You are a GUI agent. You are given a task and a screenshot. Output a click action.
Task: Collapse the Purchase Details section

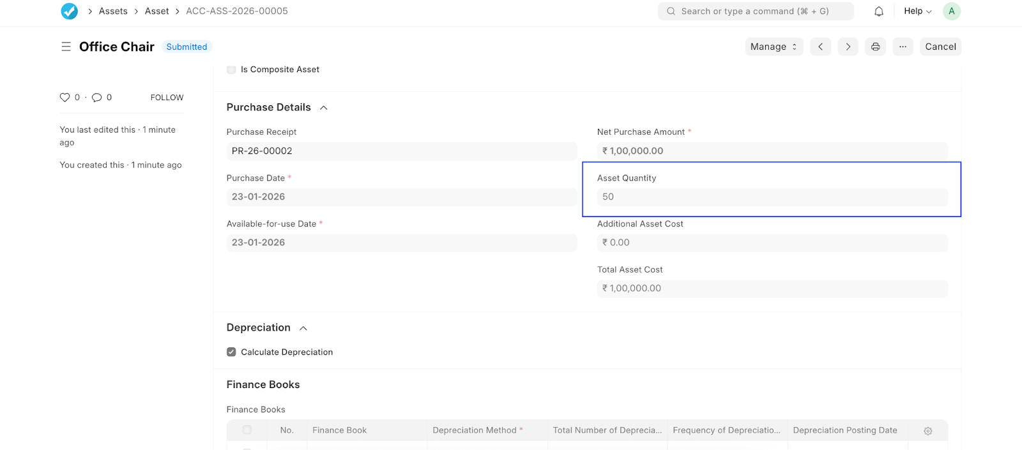pyautogui.click(x=324, y=107)
